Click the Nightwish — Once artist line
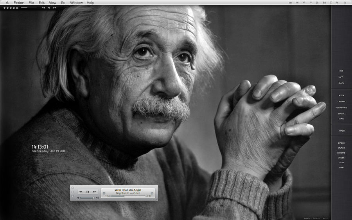The image size is (352, 220). [128, 193]
